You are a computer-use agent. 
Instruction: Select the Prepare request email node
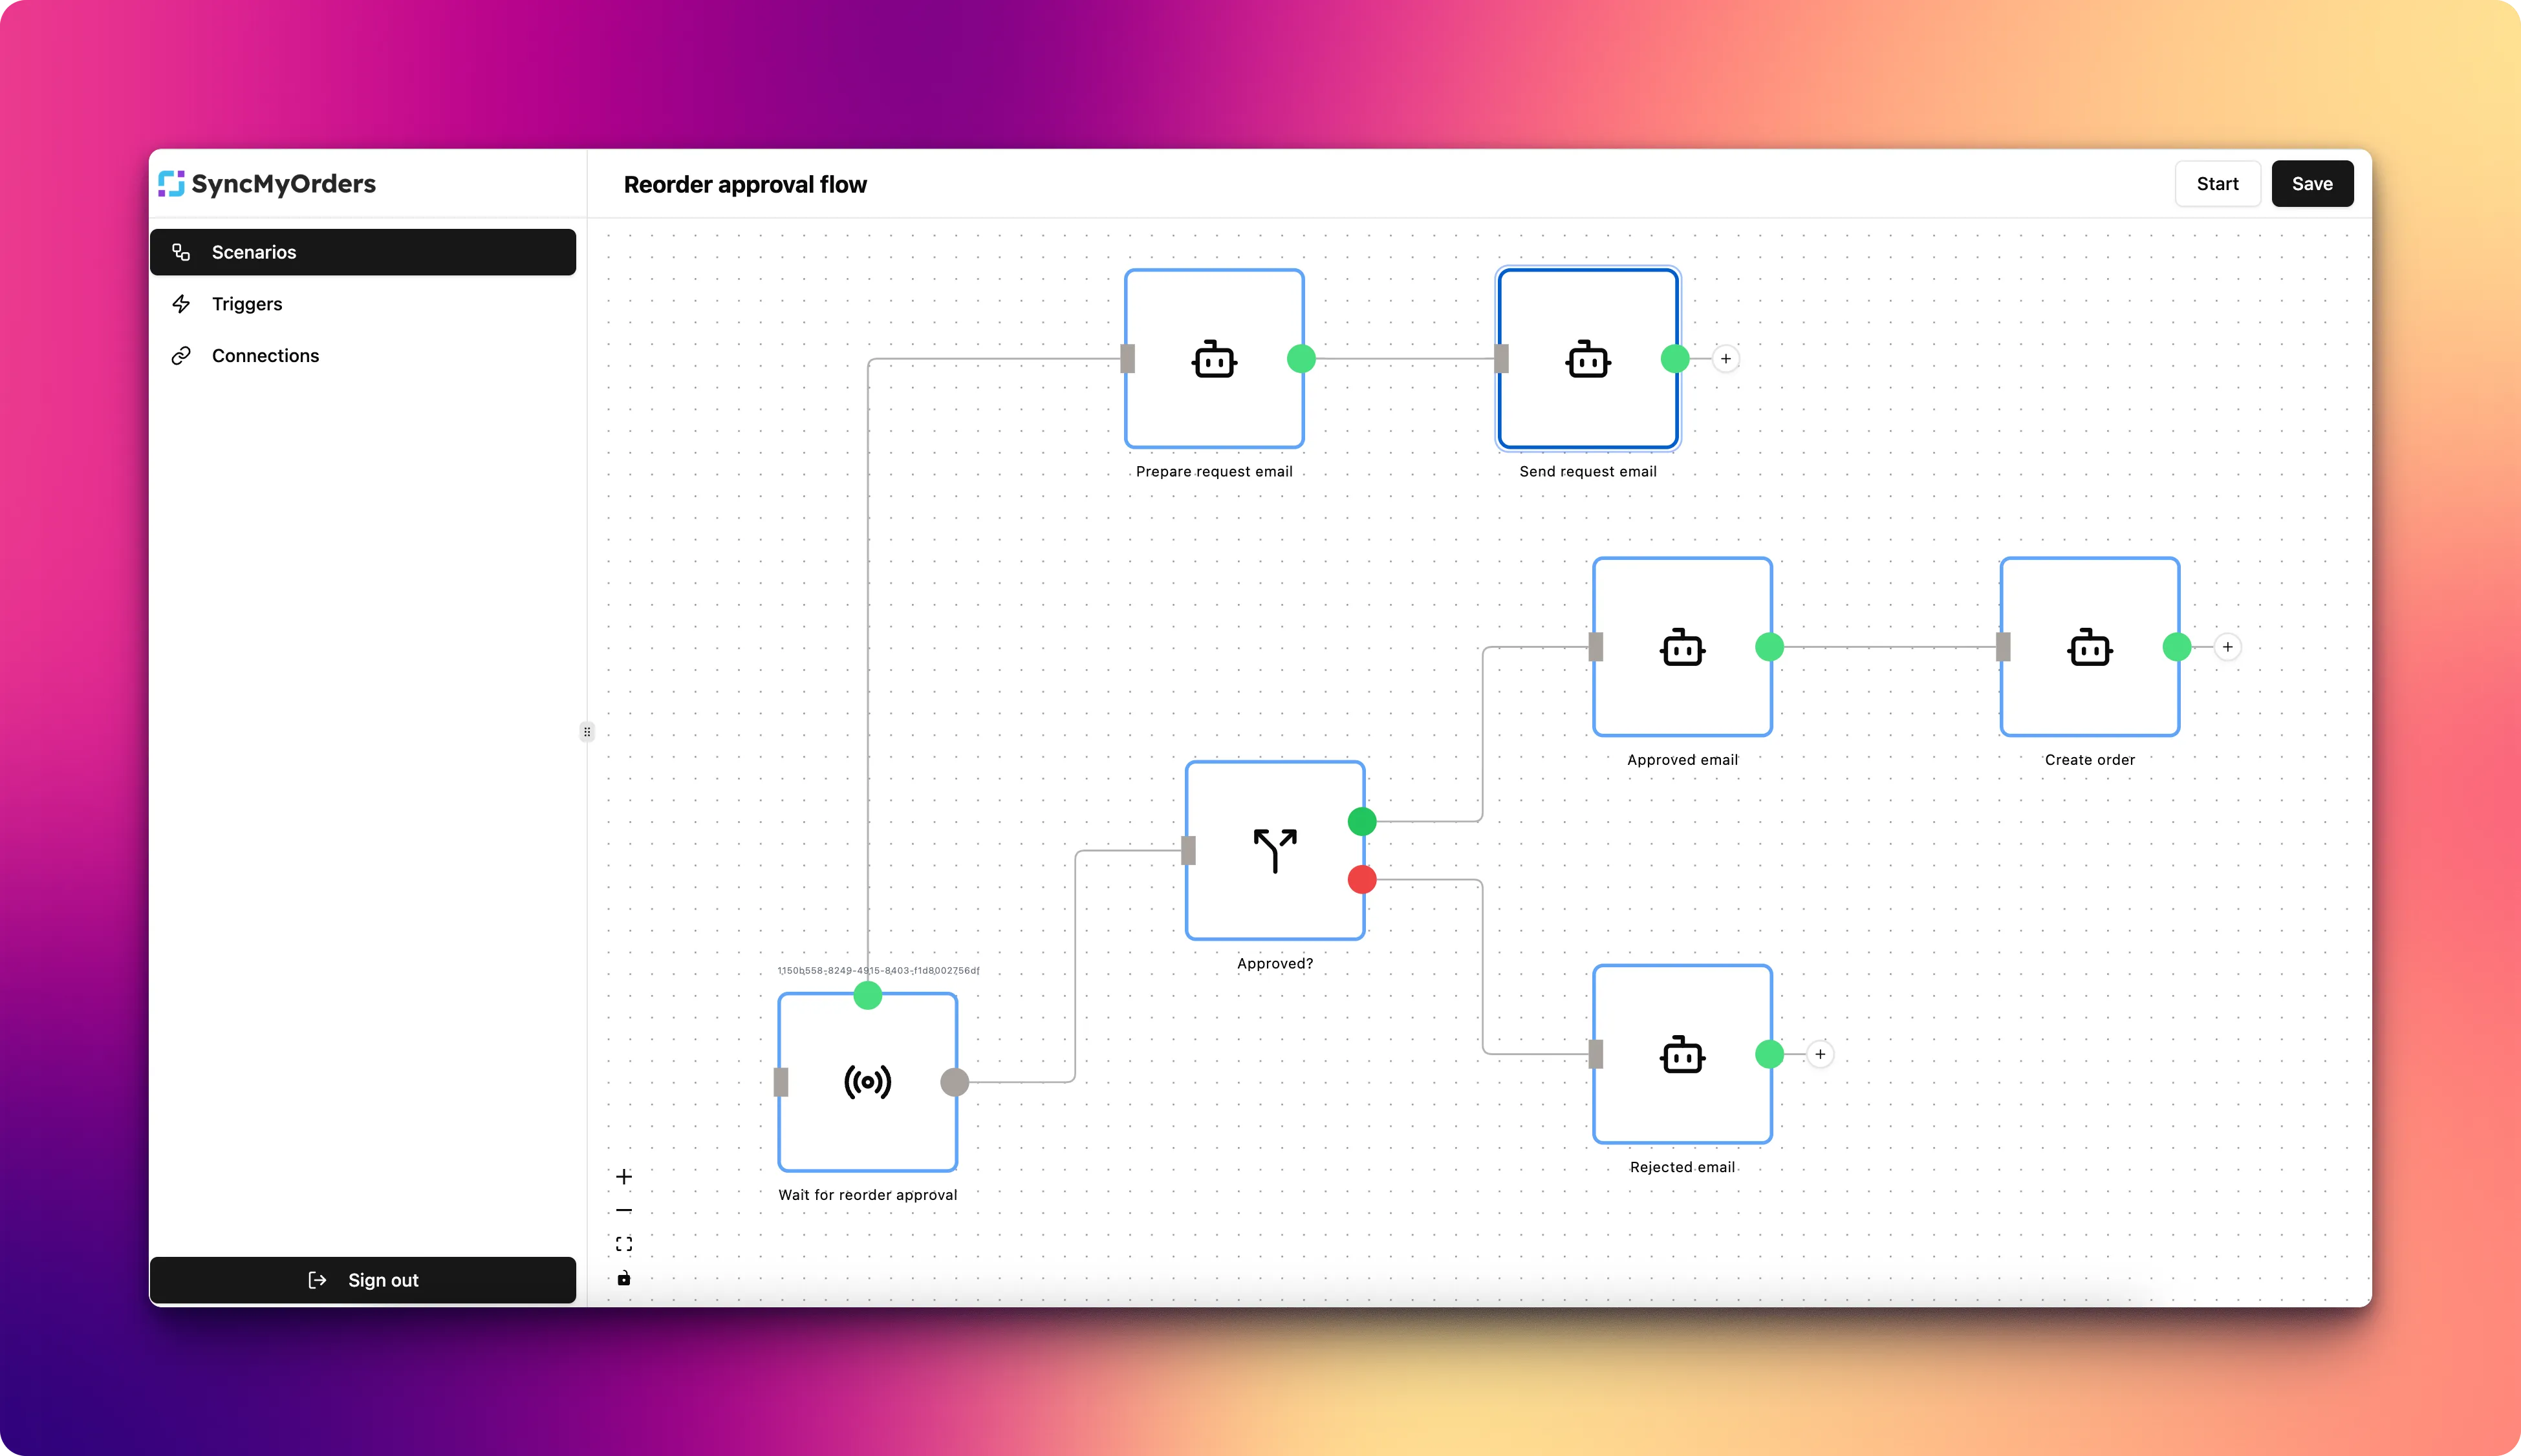click(1214, 359)
